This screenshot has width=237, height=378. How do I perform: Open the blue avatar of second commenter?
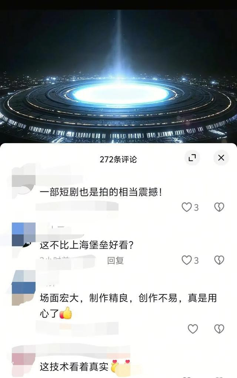[24, 234]
